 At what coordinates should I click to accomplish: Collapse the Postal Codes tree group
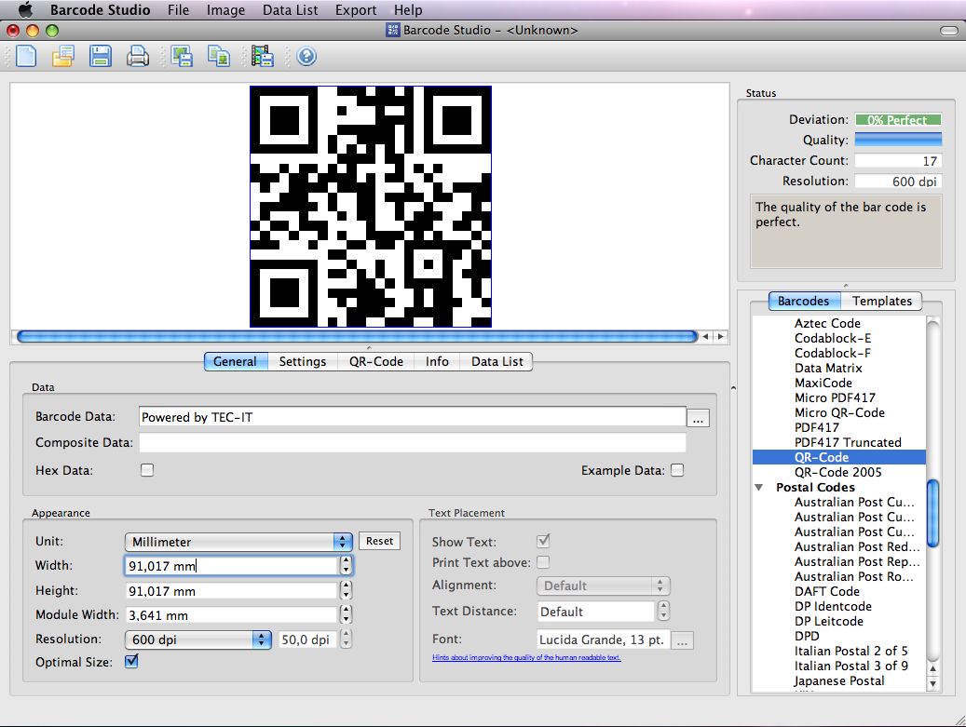(x=759, y=488)
